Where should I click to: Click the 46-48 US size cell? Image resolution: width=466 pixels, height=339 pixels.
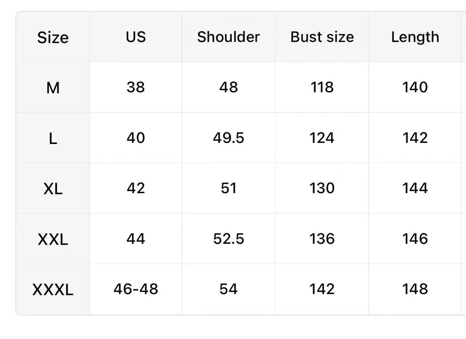pos(136,289)
